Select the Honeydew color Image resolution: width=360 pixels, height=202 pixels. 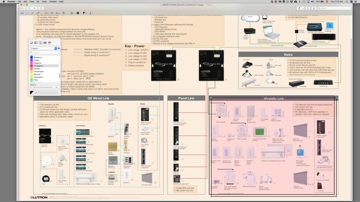click(x=44, y=77)
